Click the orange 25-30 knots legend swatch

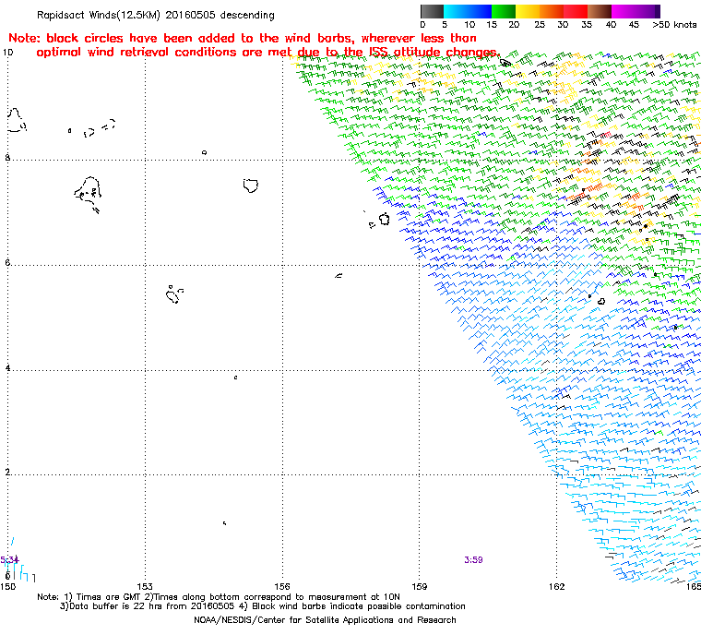point(552,11)
